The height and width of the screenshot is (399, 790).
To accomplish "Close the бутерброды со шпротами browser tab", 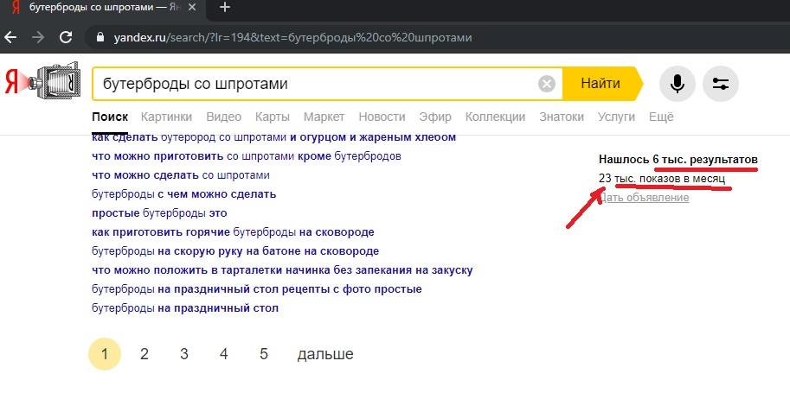I will tap(192, 8).
